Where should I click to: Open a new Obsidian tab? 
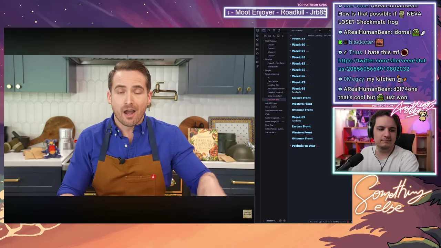320,31
